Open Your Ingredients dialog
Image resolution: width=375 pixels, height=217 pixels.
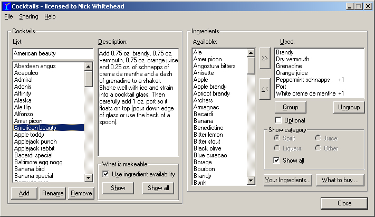(x=287, y=180)
